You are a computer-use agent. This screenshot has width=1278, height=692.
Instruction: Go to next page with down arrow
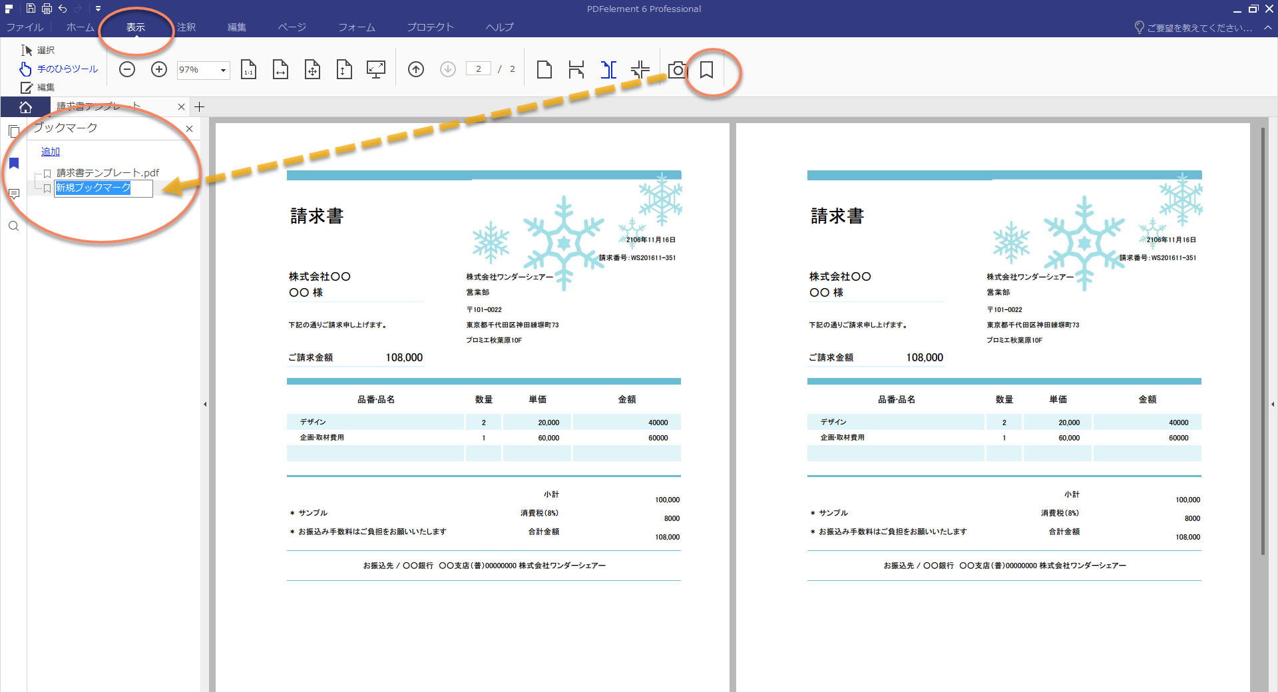coord(448,69)
